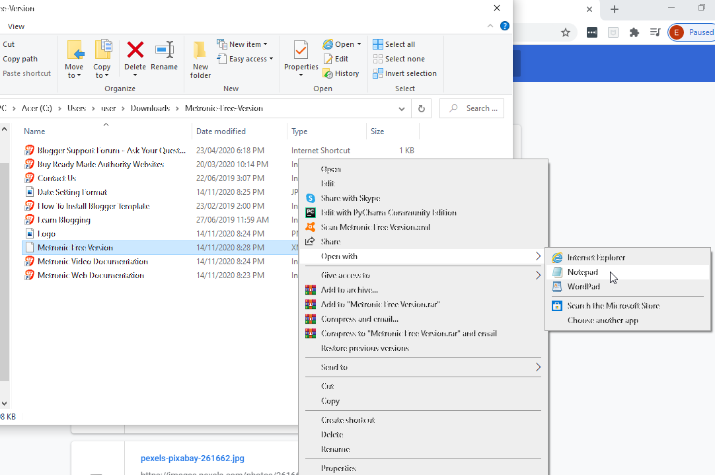Click the Rename icon in ribbon
The width and height of the screenshot is (715, 475).
pyautogui.click(x=164, y=50)
